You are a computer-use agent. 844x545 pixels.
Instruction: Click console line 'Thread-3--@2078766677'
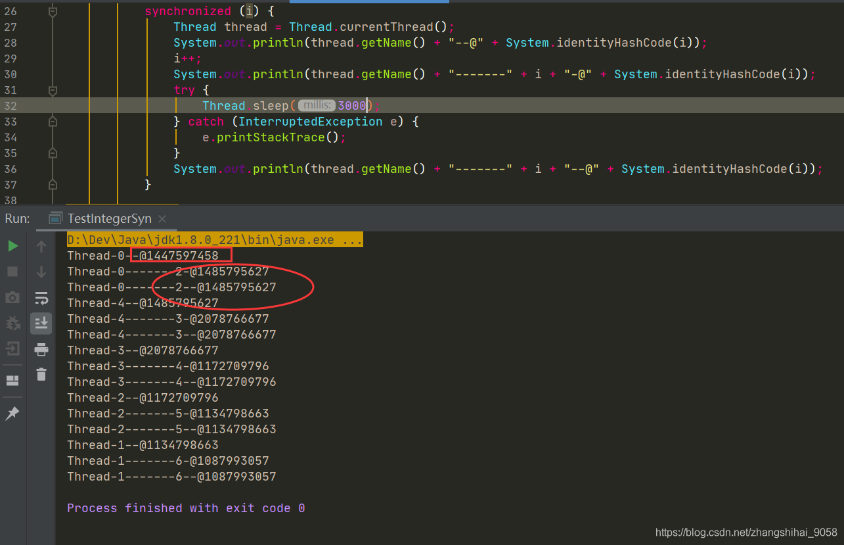(143, 350)
